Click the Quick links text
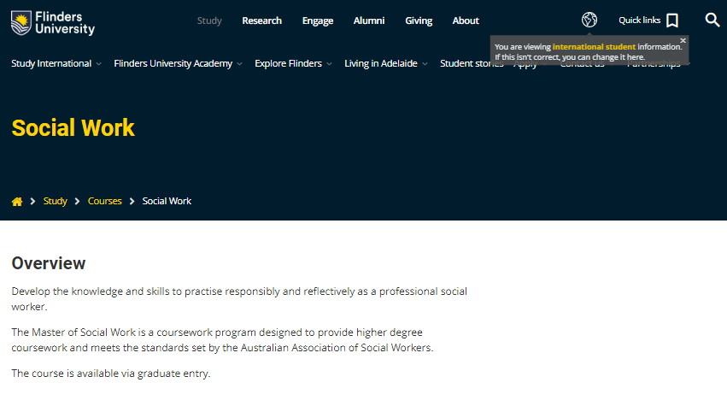The image size is (727, 400). point(639,21)
